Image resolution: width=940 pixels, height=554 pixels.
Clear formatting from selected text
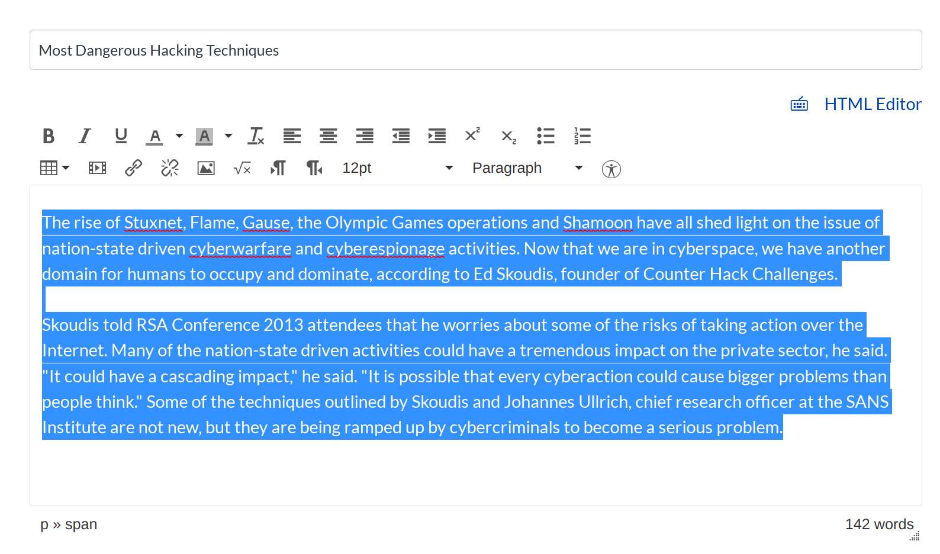click(x=256, y=136)
